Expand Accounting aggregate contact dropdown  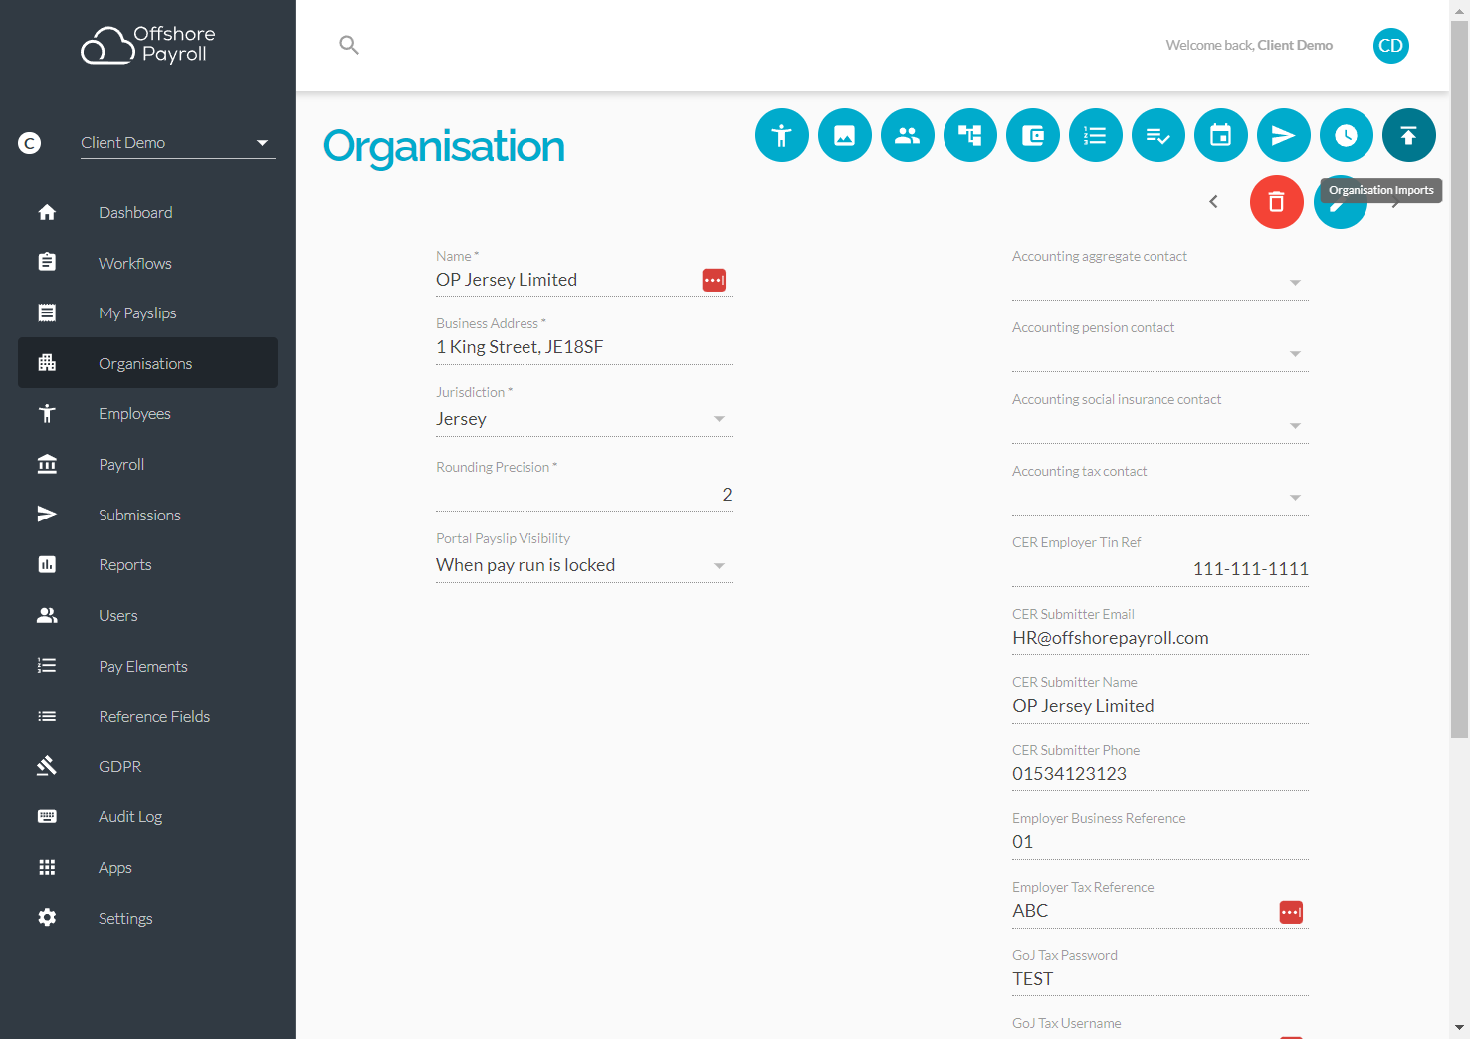pos(1160,283)
